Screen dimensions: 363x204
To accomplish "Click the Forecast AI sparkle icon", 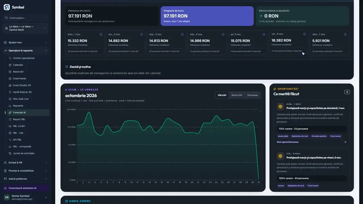I will 10,112.
